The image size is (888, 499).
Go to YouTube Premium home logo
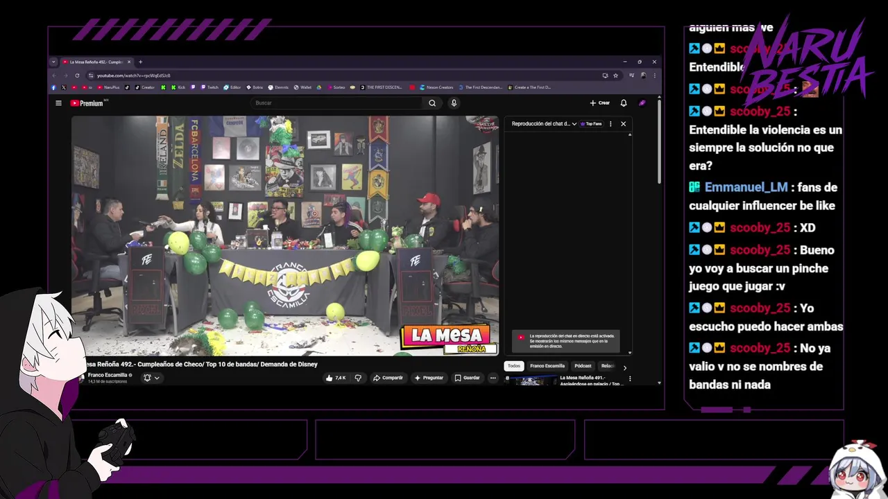(87, 103)
